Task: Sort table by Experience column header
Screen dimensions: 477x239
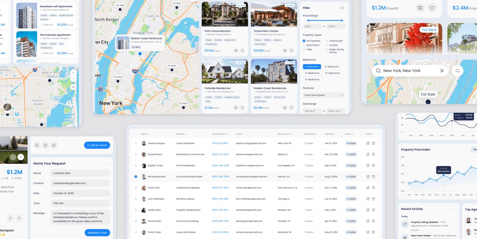Action: (310, 134)
